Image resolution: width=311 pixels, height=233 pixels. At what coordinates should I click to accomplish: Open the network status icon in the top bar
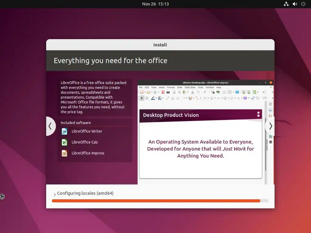pos(286,4)
